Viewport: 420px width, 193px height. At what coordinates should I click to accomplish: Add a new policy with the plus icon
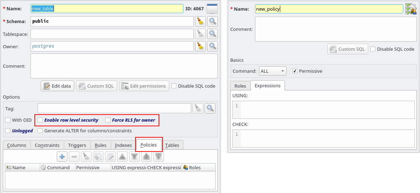tap(62, 156)
